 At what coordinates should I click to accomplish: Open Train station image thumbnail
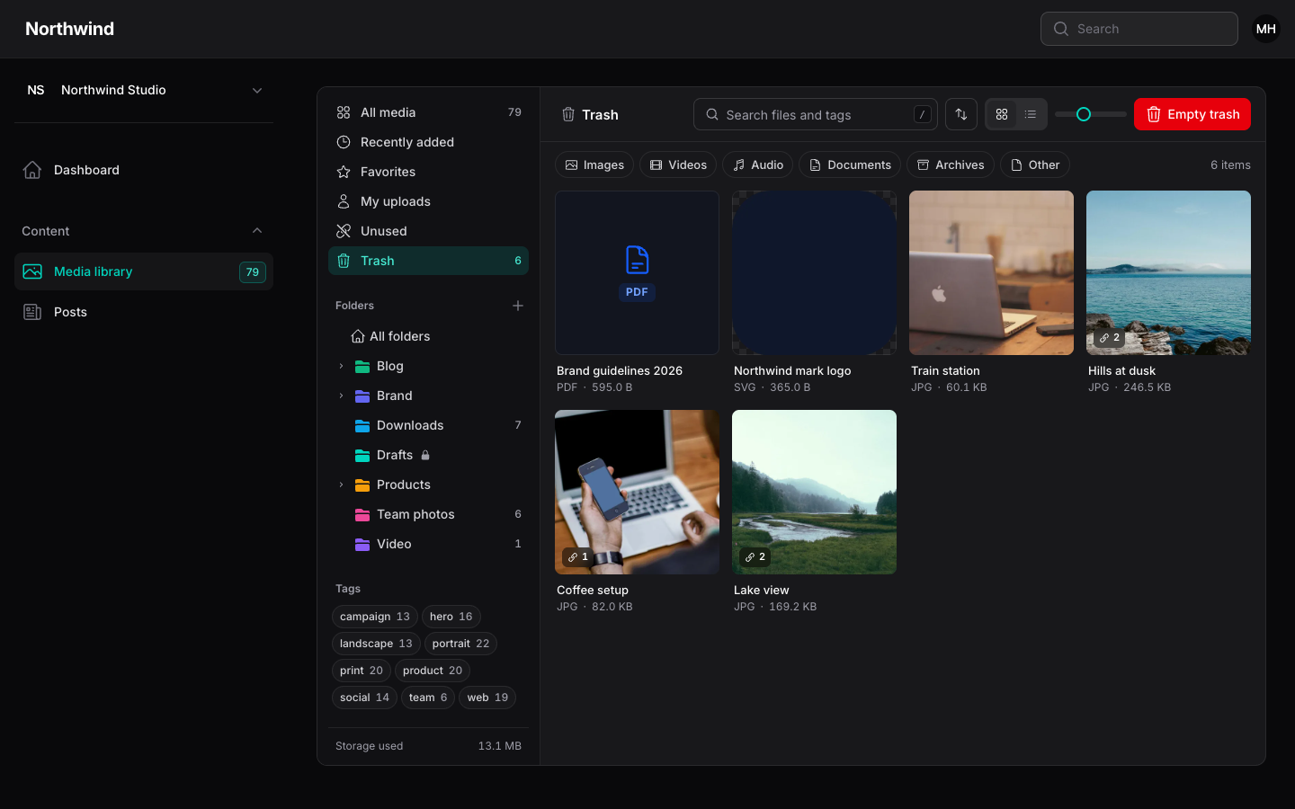(x=991, y=272)
